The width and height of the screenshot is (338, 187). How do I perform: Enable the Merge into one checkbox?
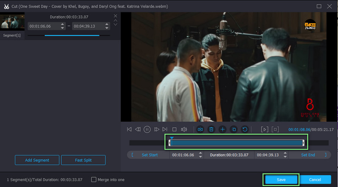coord(94,180)
